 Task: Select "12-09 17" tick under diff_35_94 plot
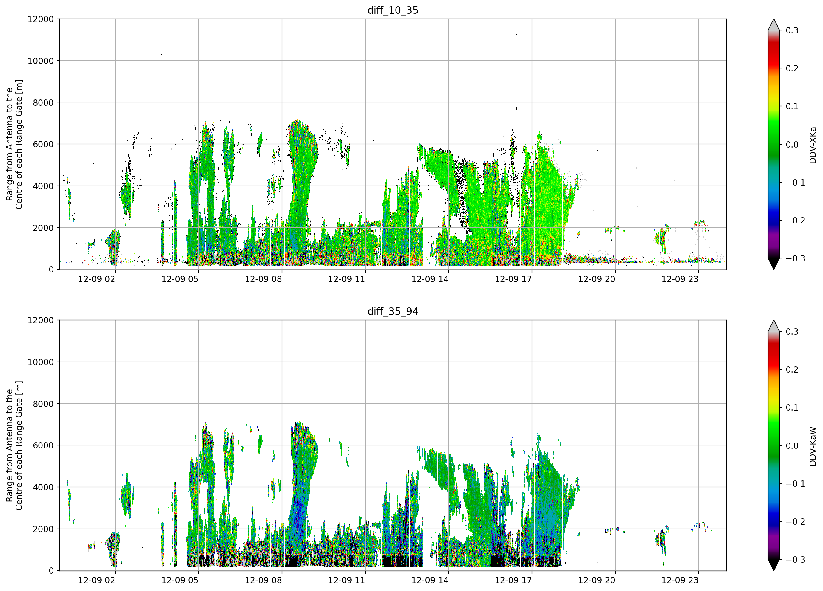(513, 580)
